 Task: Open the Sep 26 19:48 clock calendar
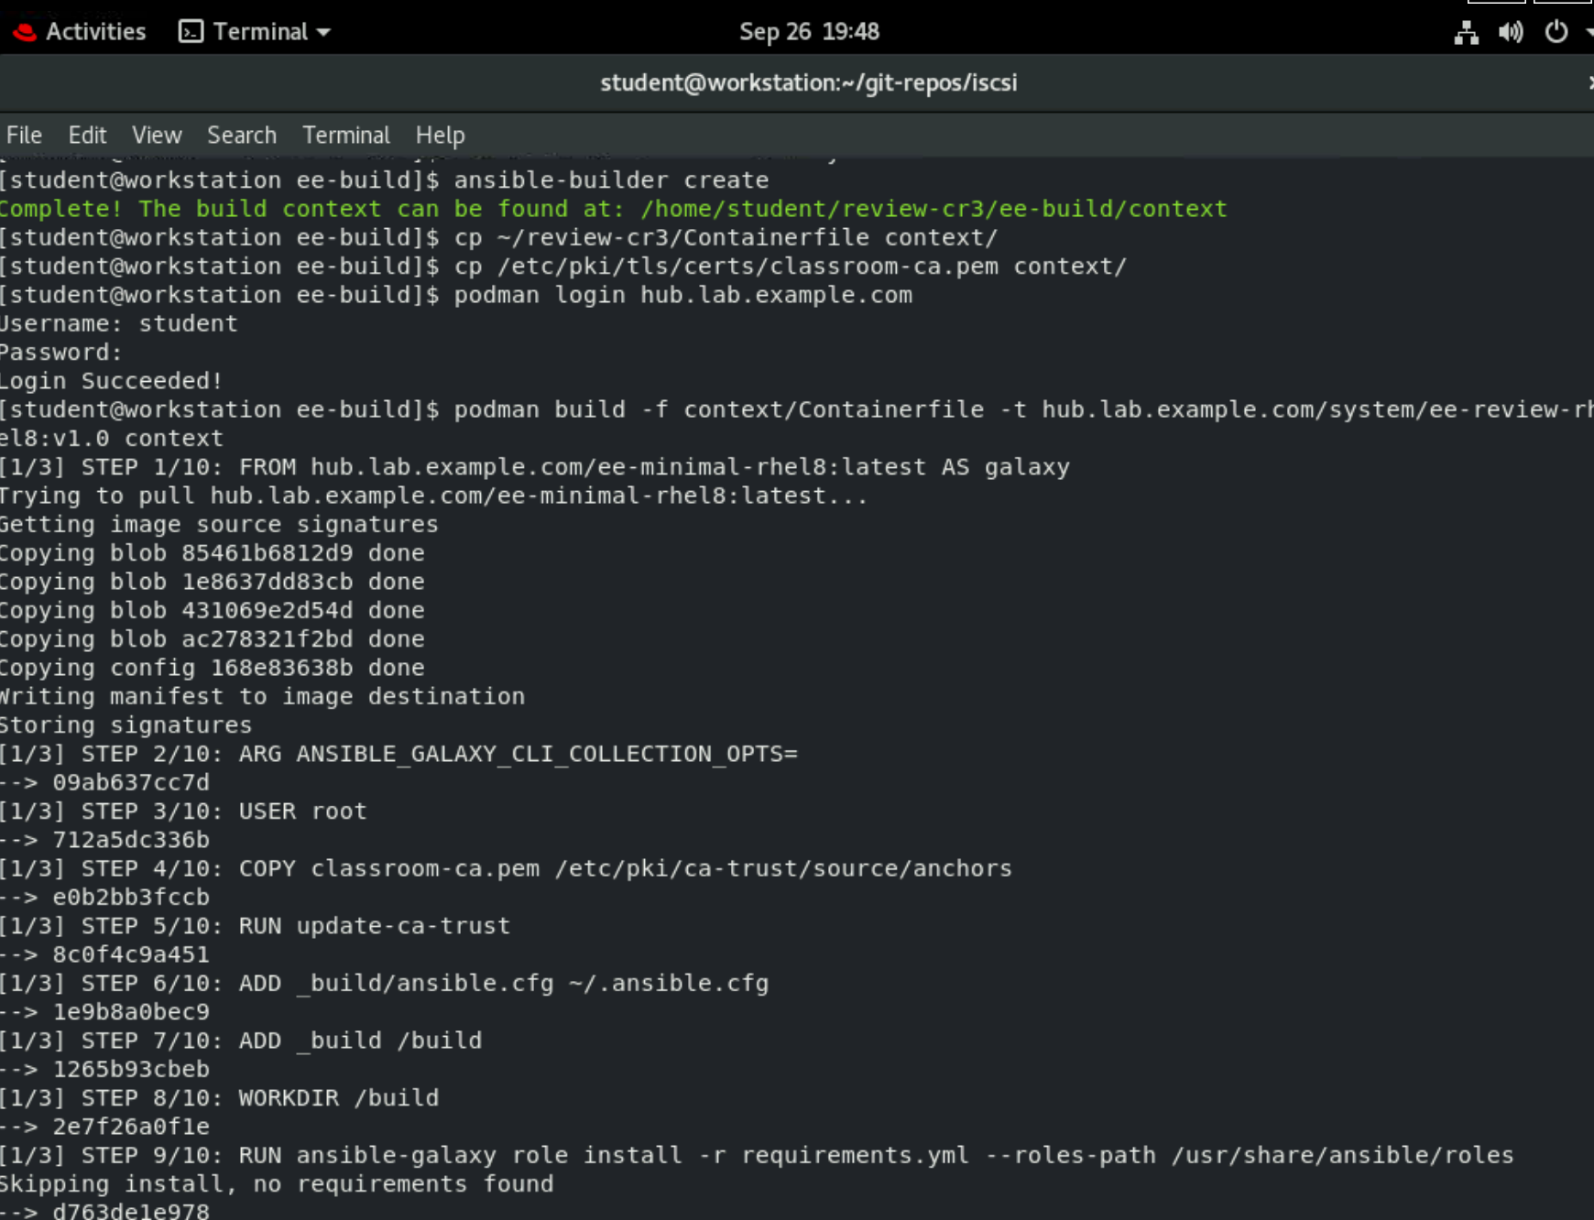(x=809, y=30)
